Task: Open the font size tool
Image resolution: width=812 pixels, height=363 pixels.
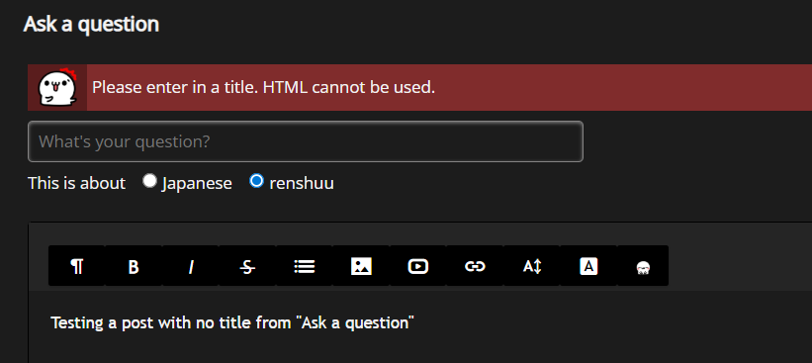Action: 532,266
